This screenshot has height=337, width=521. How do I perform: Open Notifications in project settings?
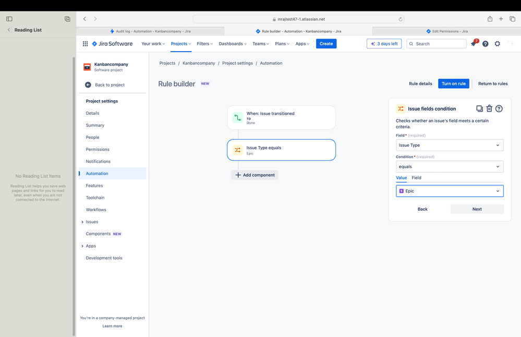click(x=98, y=162)
